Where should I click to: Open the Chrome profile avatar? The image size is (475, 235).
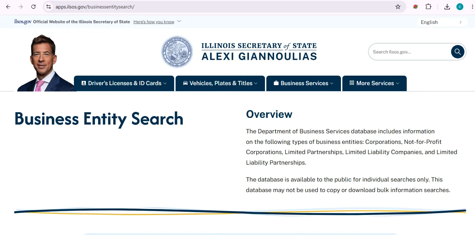point(460,7)
